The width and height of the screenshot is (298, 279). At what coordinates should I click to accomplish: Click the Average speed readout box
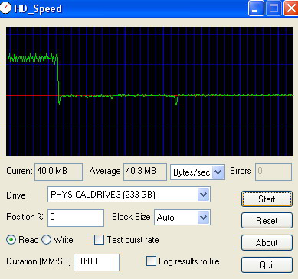145,172
